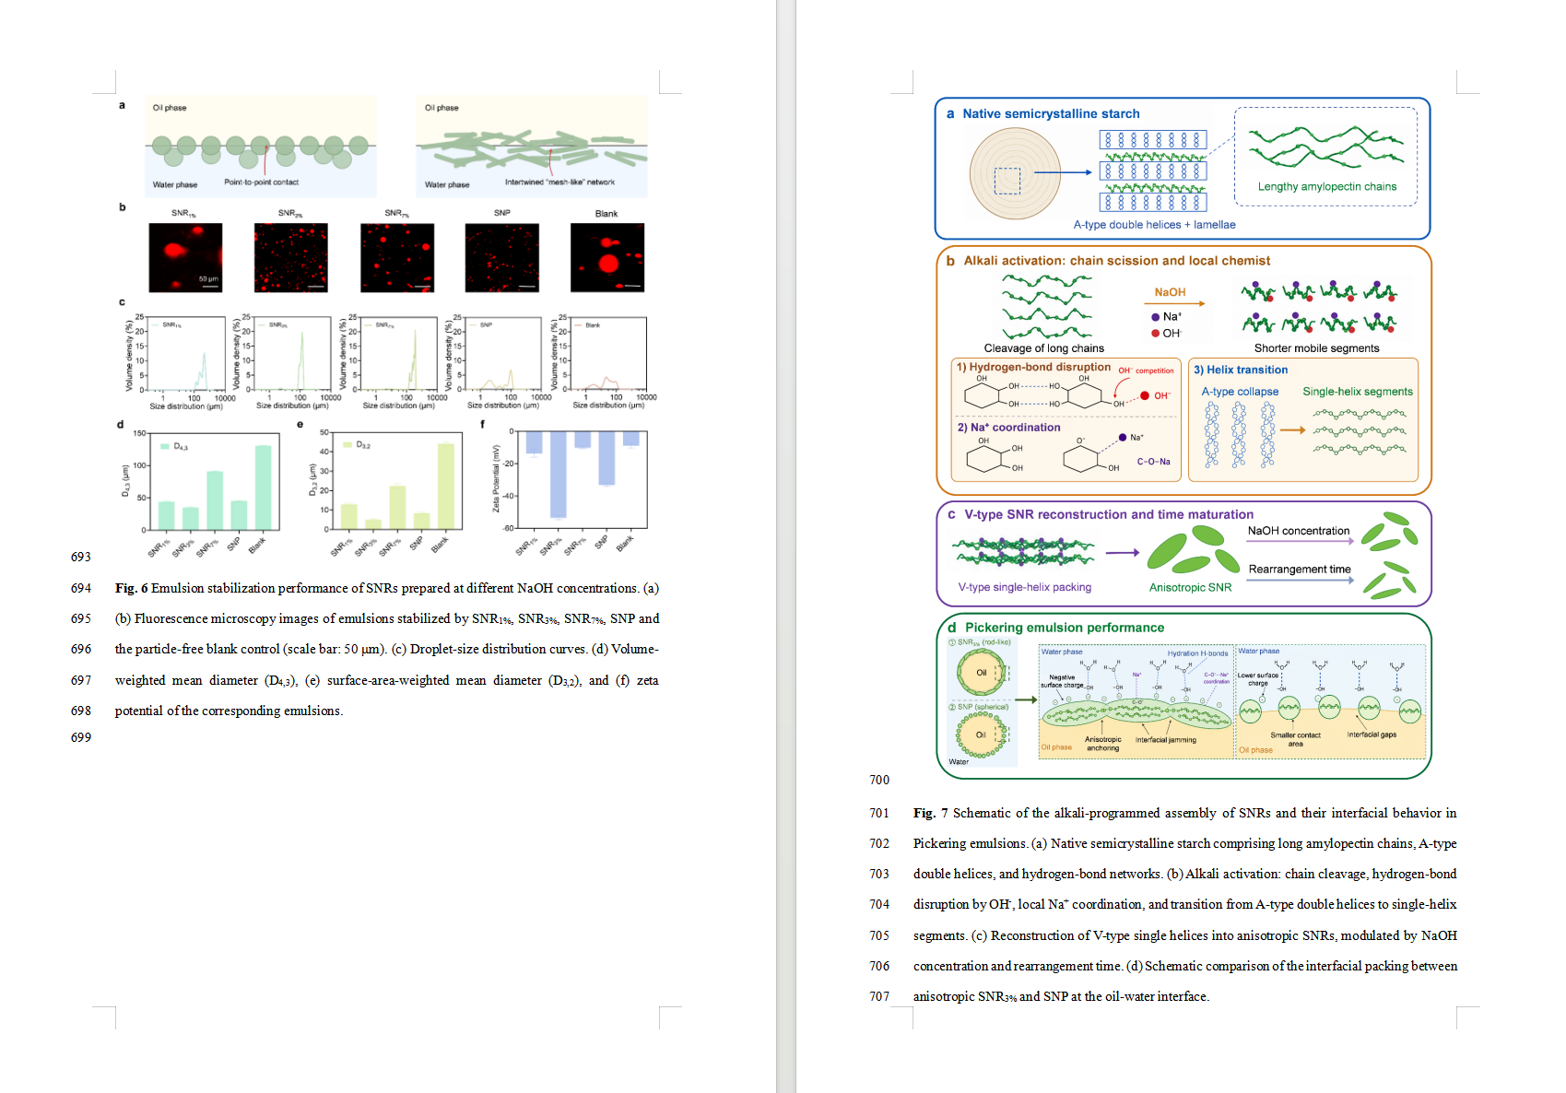
Task: Click 'Rearrangement time' label
Action: click(x=1300, y=570)
